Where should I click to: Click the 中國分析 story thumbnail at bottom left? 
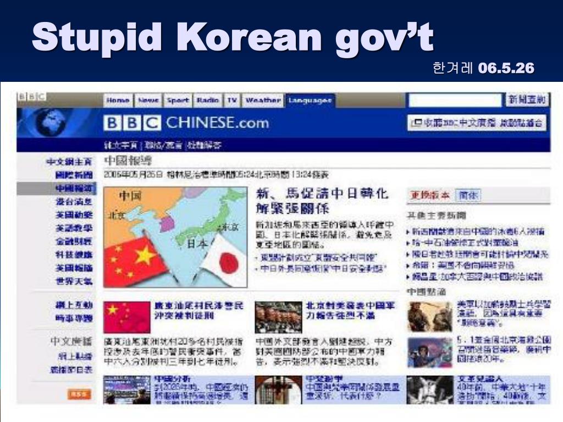tap(127, 390)
